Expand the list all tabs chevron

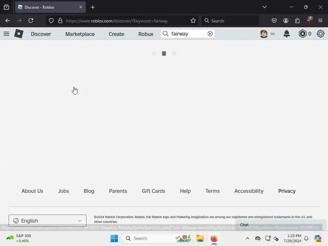tap(264, 7)
